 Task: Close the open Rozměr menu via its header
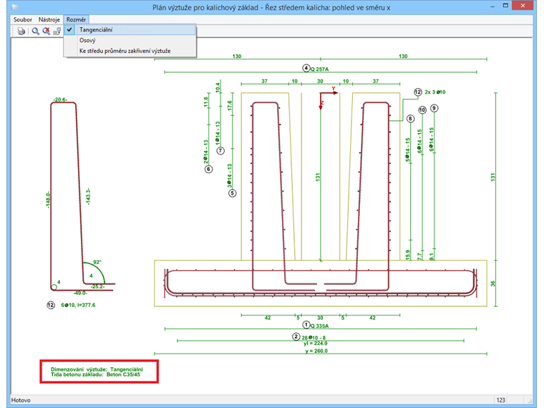click(76, 19)
